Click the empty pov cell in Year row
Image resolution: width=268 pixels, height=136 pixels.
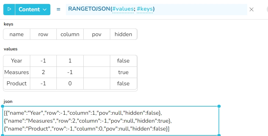coord(96,61)
